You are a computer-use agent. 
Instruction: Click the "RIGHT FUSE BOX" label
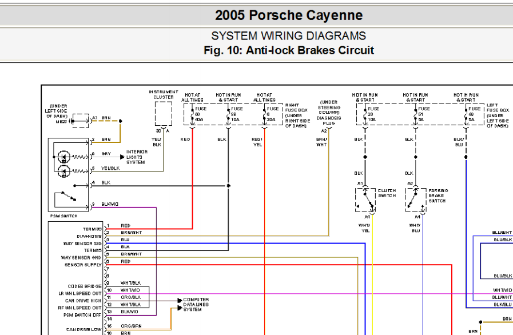tap(296, 107)
